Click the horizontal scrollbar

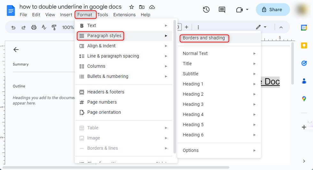tap(116, 167)
